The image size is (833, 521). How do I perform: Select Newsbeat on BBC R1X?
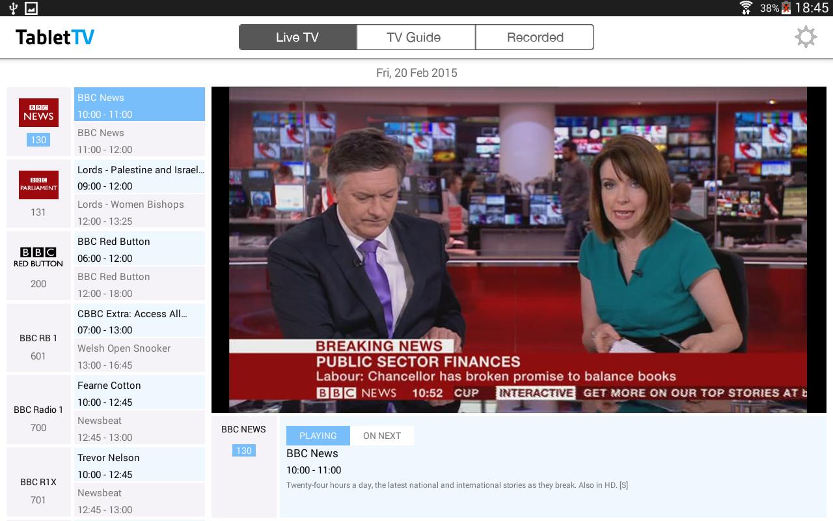139,500
